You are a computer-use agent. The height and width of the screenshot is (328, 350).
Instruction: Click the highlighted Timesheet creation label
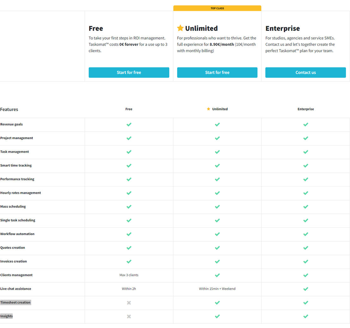15,302
